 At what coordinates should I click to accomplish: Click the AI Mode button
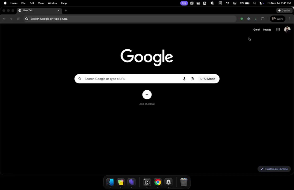(208, 79)
